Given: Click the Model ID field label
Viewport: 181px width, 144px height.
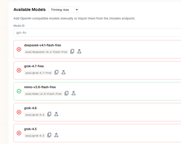Looking at the screenshot, I should pyautogui.click(x=19, y=26).
